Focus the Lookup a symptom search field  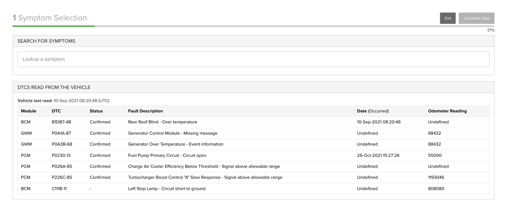pos(253,59)
